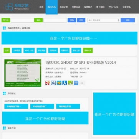Open the 电脑公司 nav item

coord(76,7)
